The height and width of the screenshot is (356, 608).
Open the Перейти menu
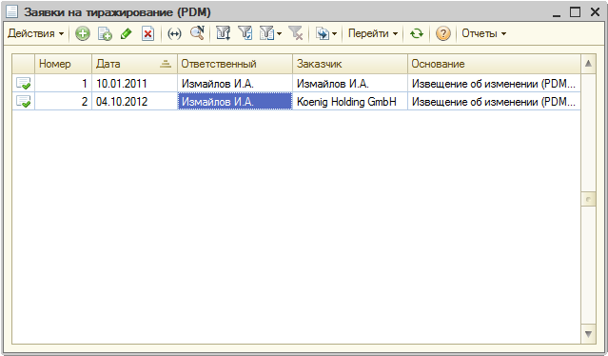pyautogui.click(x=373, y=33)
